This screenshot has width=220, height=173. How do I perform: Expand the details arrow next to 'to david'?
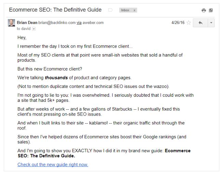(34, 29)
